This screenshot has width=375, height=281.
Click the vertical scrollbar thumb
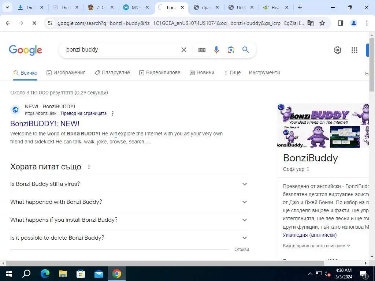point(372,64)
